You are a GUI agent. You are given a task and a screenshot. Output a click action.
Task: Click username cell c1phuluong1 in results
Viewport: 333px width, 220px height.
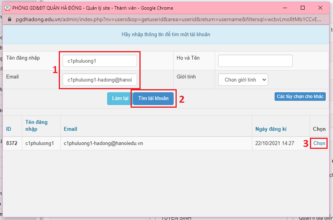[40, 143]
